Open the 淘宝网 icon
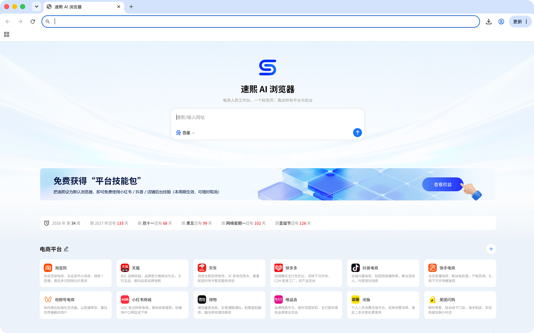 click(48, 268)
